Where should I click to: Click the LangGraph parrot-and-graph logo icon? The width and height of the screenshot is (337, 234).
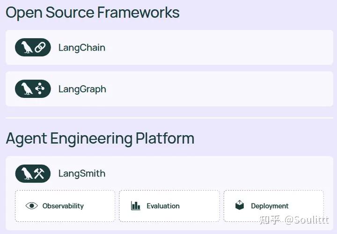[x=33, y=89]
